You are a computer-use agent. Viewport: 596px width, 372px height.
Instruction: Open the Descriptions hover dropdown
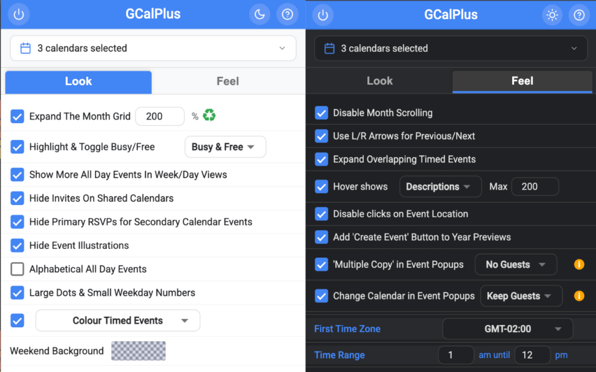click(439, 187)
